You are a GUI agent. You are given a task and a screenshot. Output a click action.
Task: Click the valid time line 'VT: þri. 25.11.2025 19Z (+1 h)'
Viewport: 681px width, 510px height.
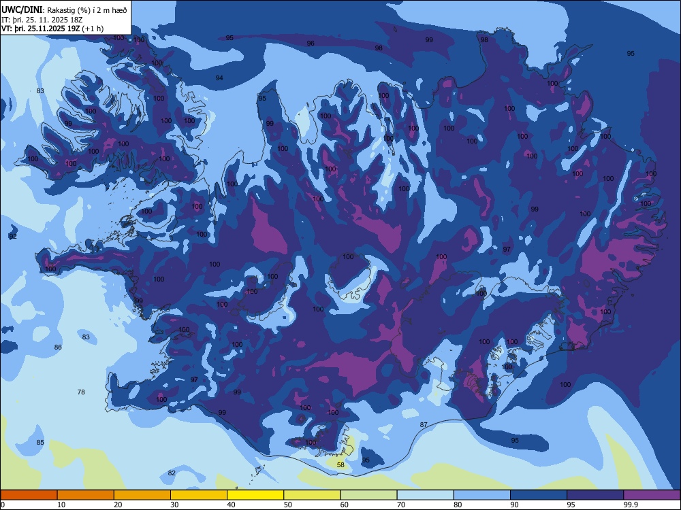tap(52, 29)
